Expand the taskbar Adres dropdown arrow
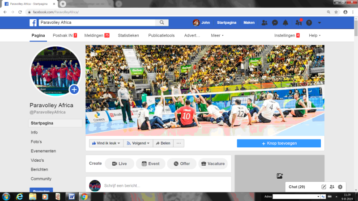This screenshot has width=358, height=201. pos(318,197)
